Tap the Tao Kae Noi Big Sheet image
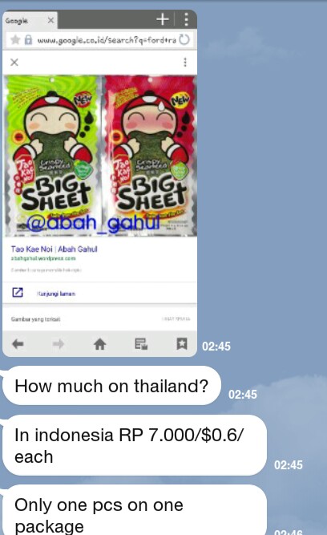The height and width of the screenshot is (535, 327). [101, 156]
